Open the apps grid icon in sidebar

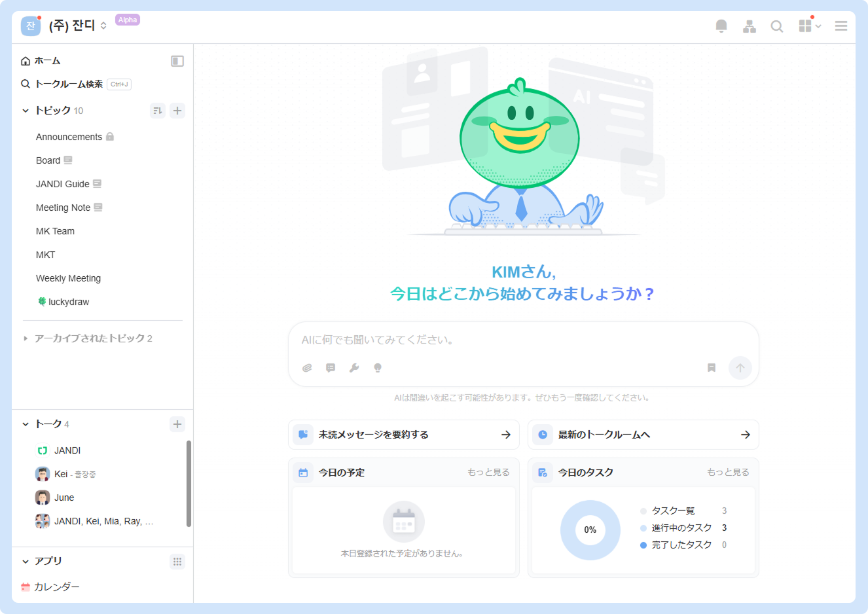pos(177,562)
